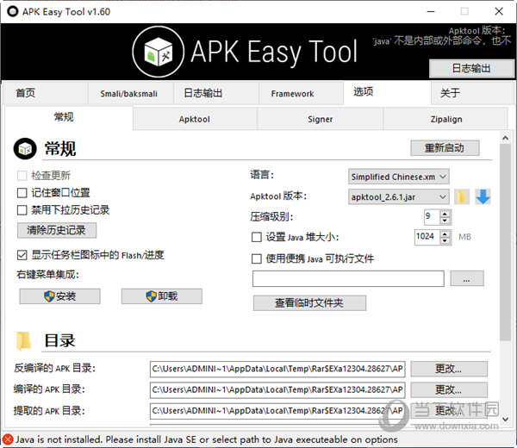The width and height of the screenshot is (517, 448).
Task: Switch to the Smali/baksmali tab
Action: [x=131, y=93]
